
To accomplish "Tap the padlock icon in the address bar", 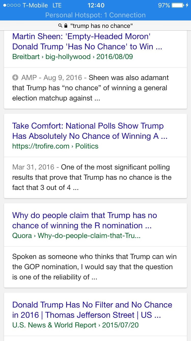I will tap(66, 26).
